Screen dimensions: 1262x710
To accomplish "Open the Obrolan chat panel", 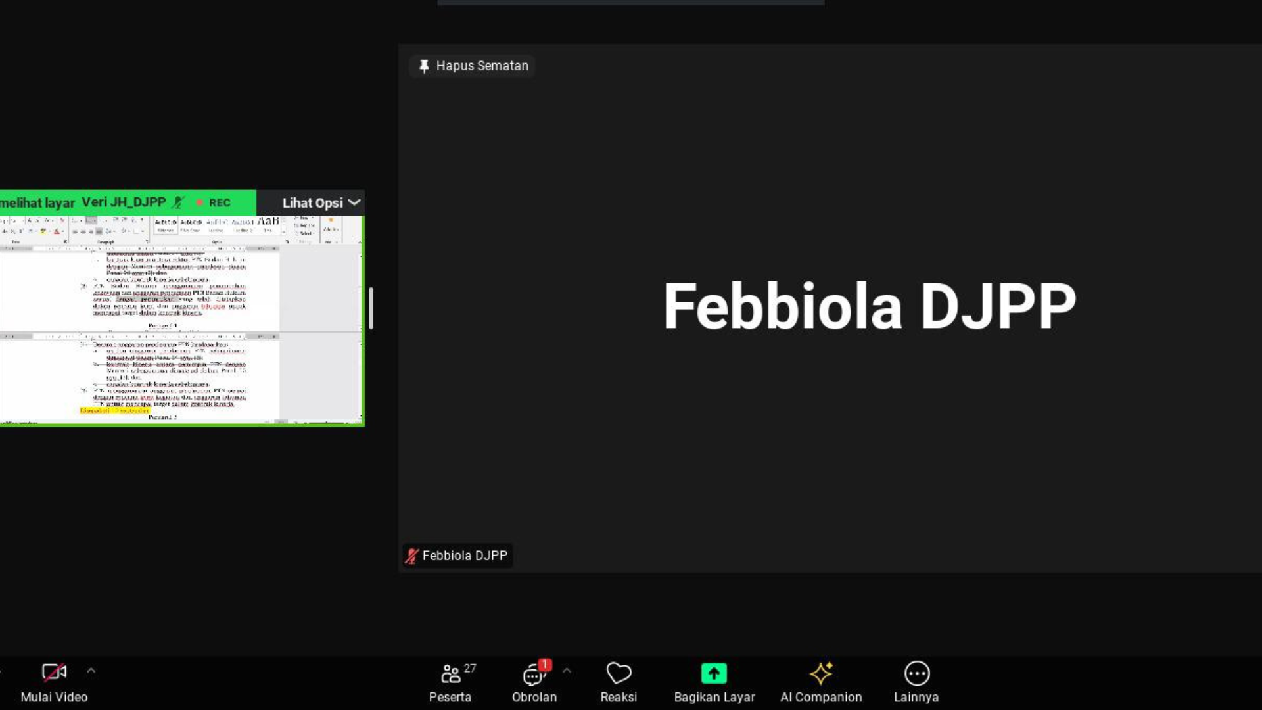I will pos(534,683).
